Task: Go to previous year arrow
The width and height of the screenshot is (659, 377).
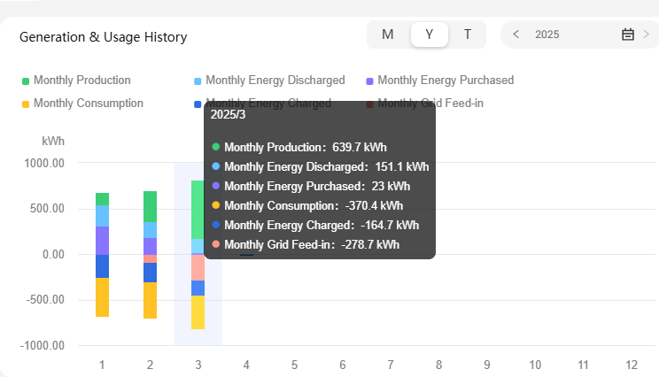Action: coord(516,35)
